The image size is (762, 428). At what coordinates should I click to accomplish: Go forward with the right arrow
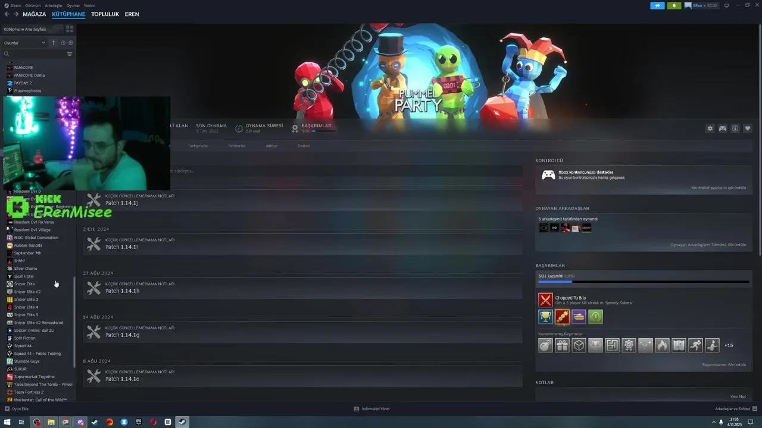pyautogui.click(x=16, y=14)
